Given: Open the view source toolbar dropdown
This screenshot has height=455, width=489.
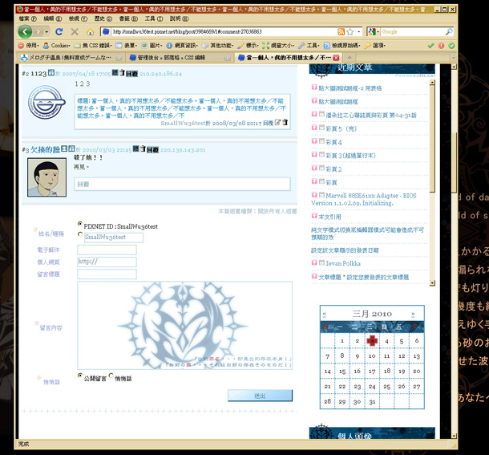Looking at the screenshot, I should point(341,46).
